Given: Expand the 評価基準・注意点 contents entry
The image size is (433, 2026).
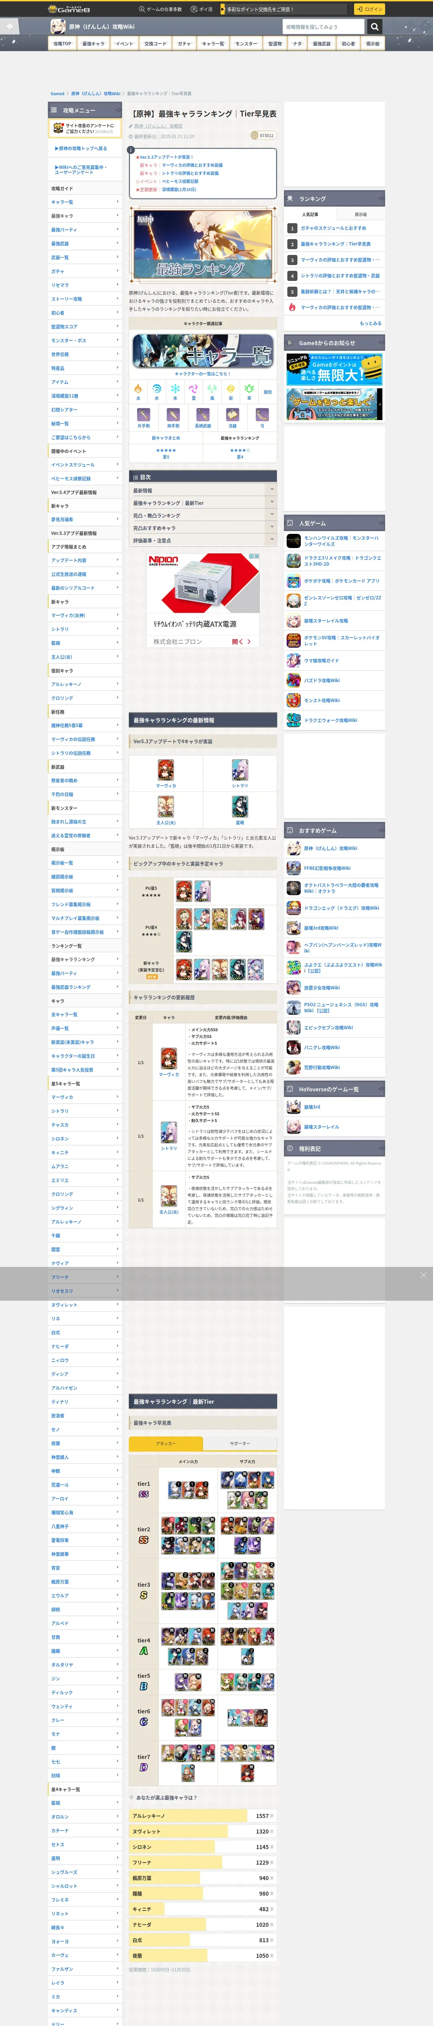Looking at the screenshot, I should tap(203, 540).
